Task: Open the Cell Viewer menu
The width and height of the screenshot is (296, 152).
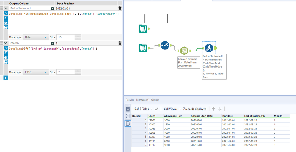Action: [x=172, y=109]
